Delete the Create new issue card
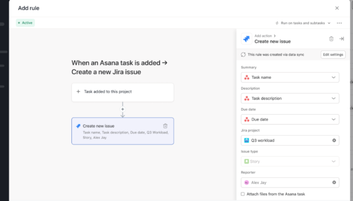Screen dimensions: 353x201 [x=165, y=126]
